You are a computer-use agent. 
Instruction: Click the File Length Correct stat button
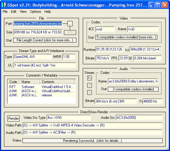pos(45,40)
